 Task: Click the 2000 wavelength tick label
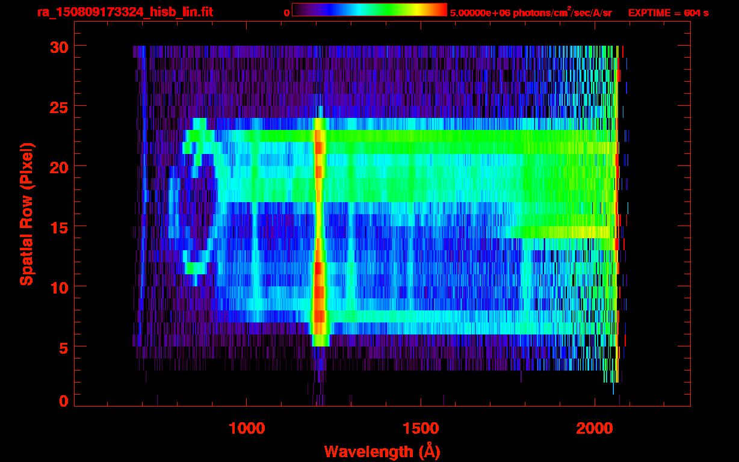tap(595, 428)
